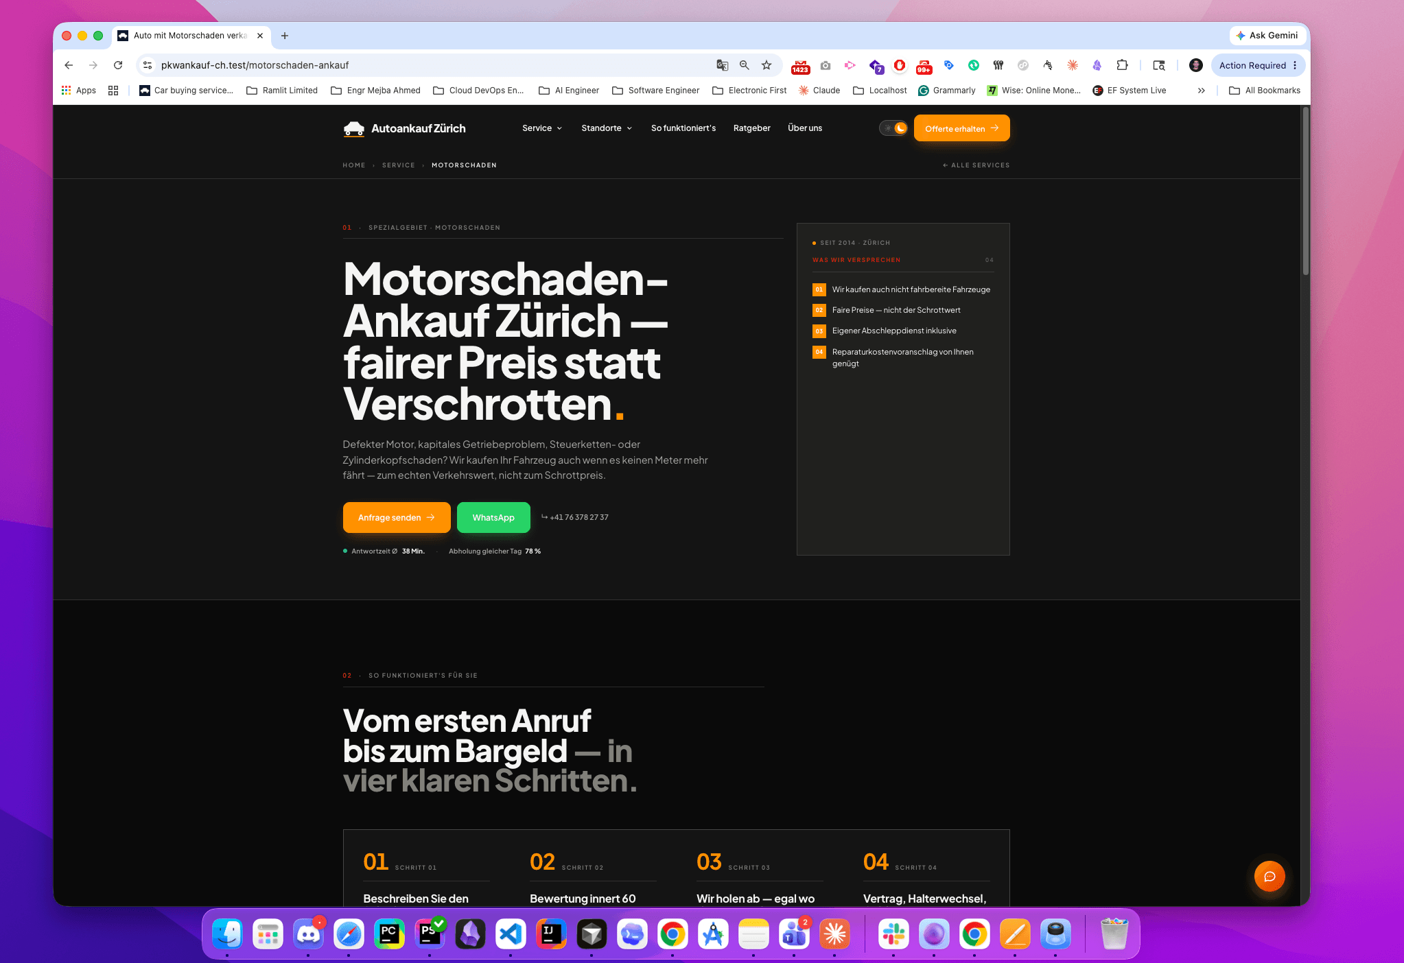
Task: Go back to the previous page
Action: click(x=69, y=65)
